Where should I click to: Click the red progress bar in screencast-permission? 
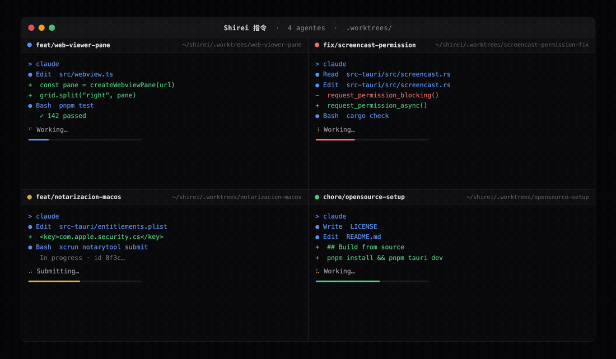coord(335,140)
